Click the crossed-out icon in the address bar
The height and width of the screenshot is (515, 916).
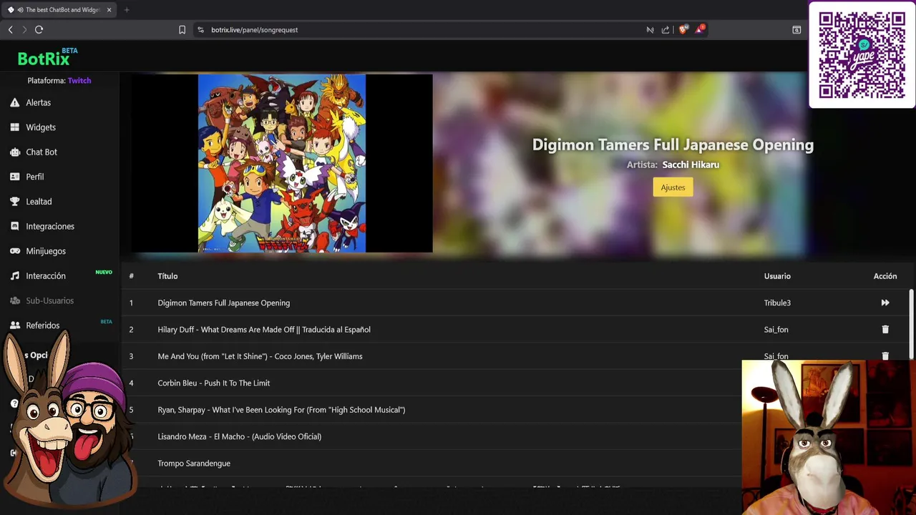tap(650, 29)
